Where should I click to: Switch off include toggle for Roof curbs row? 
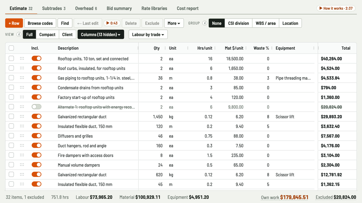click(36, 68)
